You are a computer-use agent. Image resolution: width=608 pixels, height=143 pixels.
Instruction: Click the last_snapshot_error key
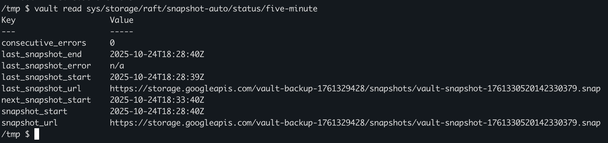coord(46,66)
